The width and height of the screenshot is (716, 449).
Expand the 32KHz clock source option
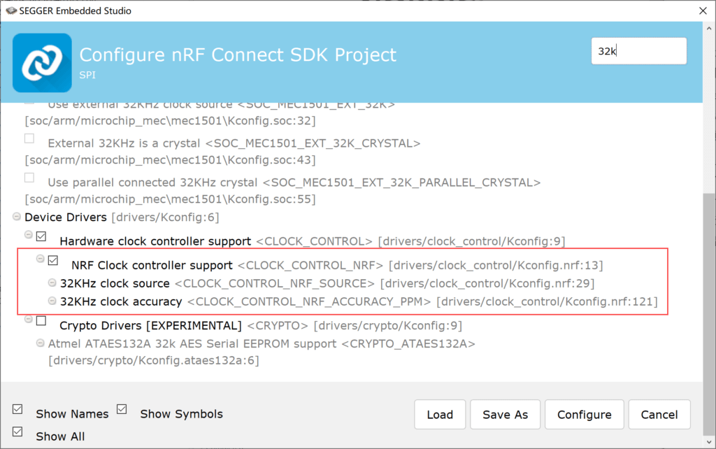pyautogui.click(x=52, y=283)
